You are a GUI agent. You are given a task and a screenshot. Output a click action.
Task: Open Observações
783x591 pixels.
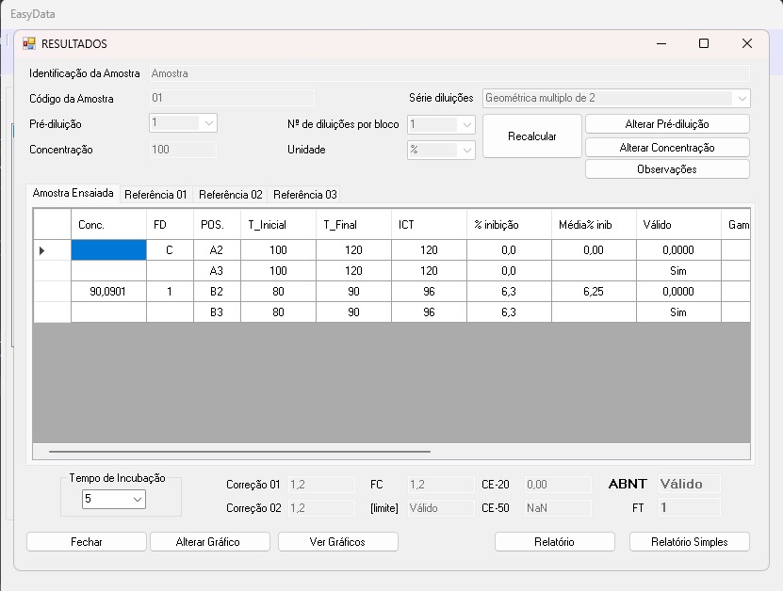(667, 169)
